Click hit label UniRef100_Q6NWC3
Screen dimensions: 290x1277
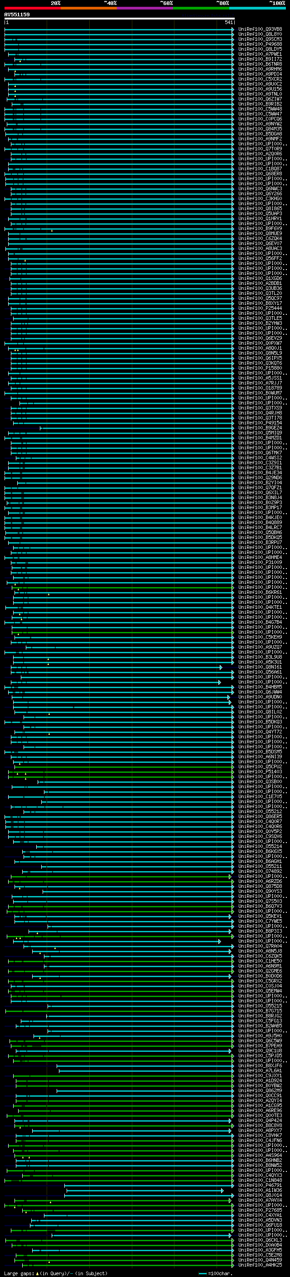pyautogui.click(x=260, y=189)
